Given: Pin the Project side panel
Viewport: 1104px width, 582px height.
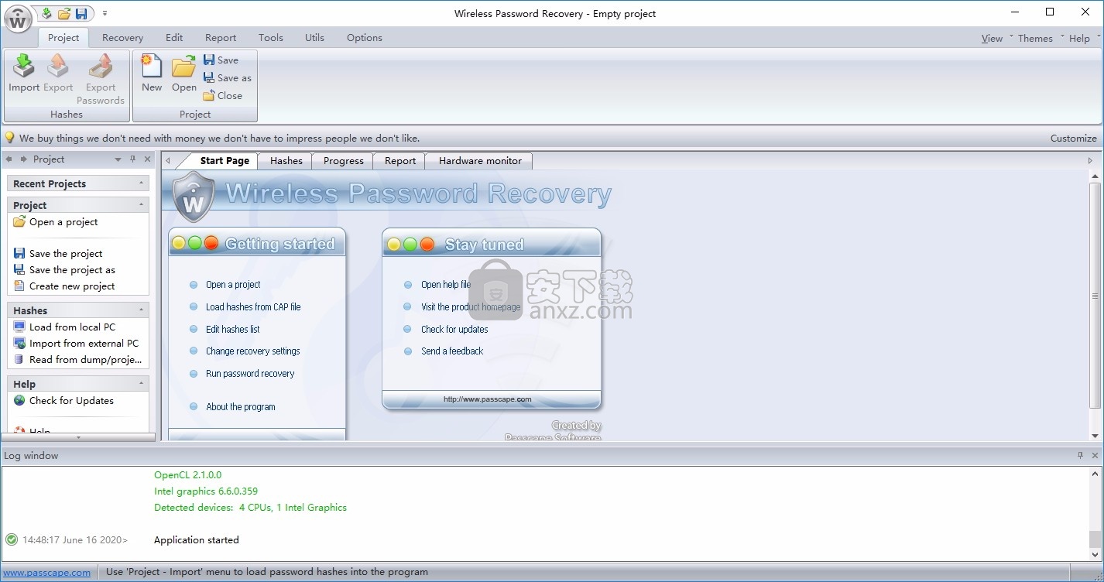Looking at the screenshot, I should click(133, 159).
